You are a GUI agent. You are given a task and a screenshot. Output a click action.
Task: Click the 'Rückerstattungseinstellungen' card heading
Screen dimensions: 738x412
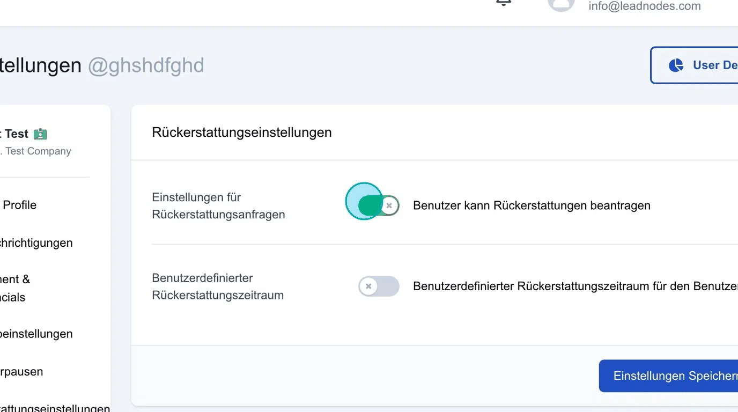[242, 132]
